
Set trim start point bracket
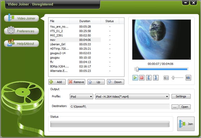tap(149, 78)
